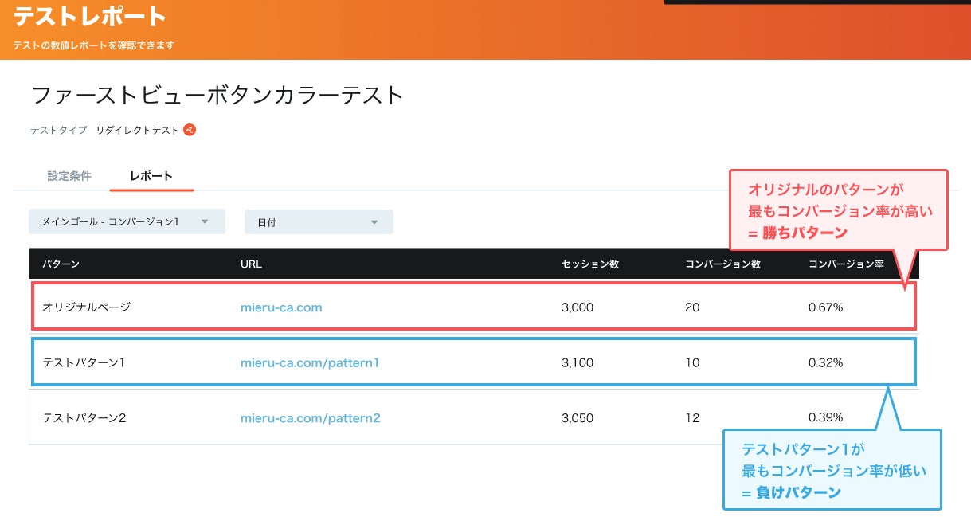The width and height of the screenshot is (971, 517).
Task: Follow the mieru-ca.com/pattern1 link
Action: 310,363
